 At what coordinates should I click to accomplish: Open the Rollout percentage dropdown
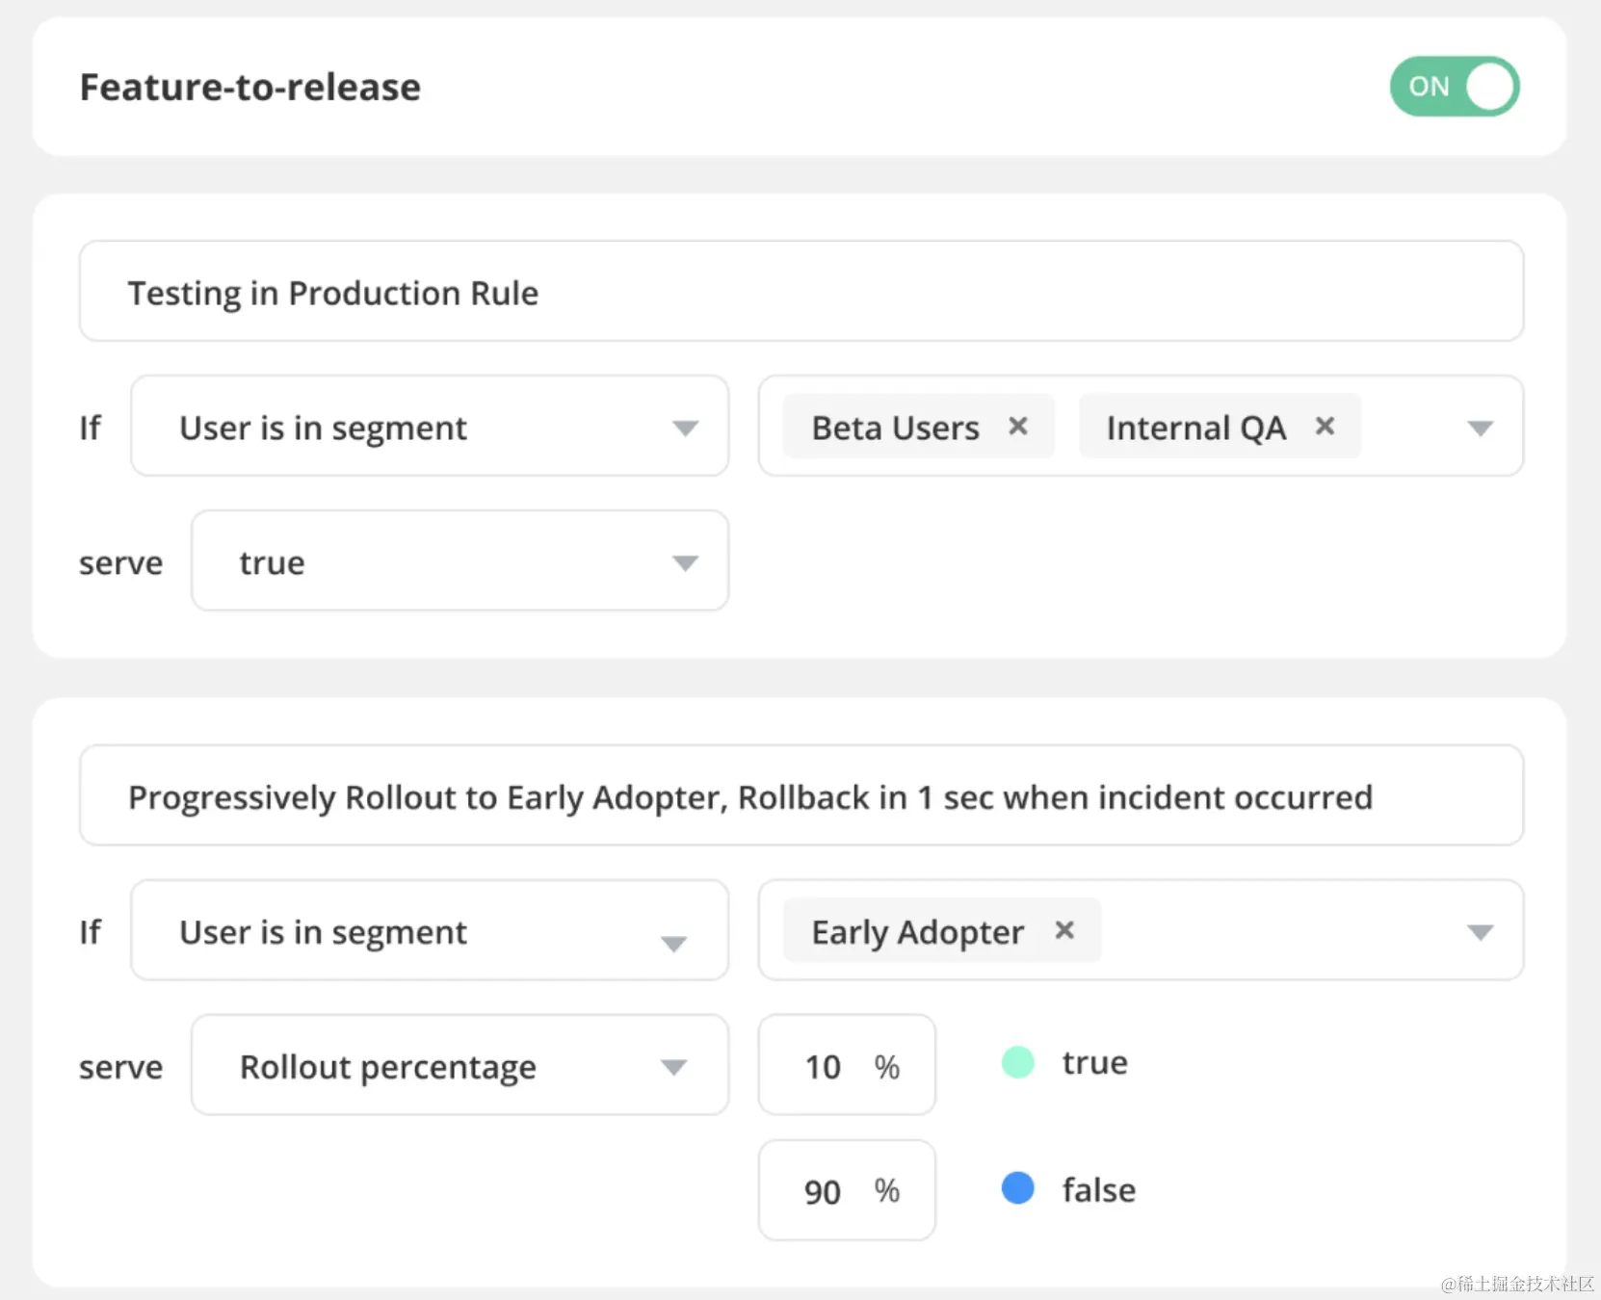pyautogui.click(x=459, y=1066)
